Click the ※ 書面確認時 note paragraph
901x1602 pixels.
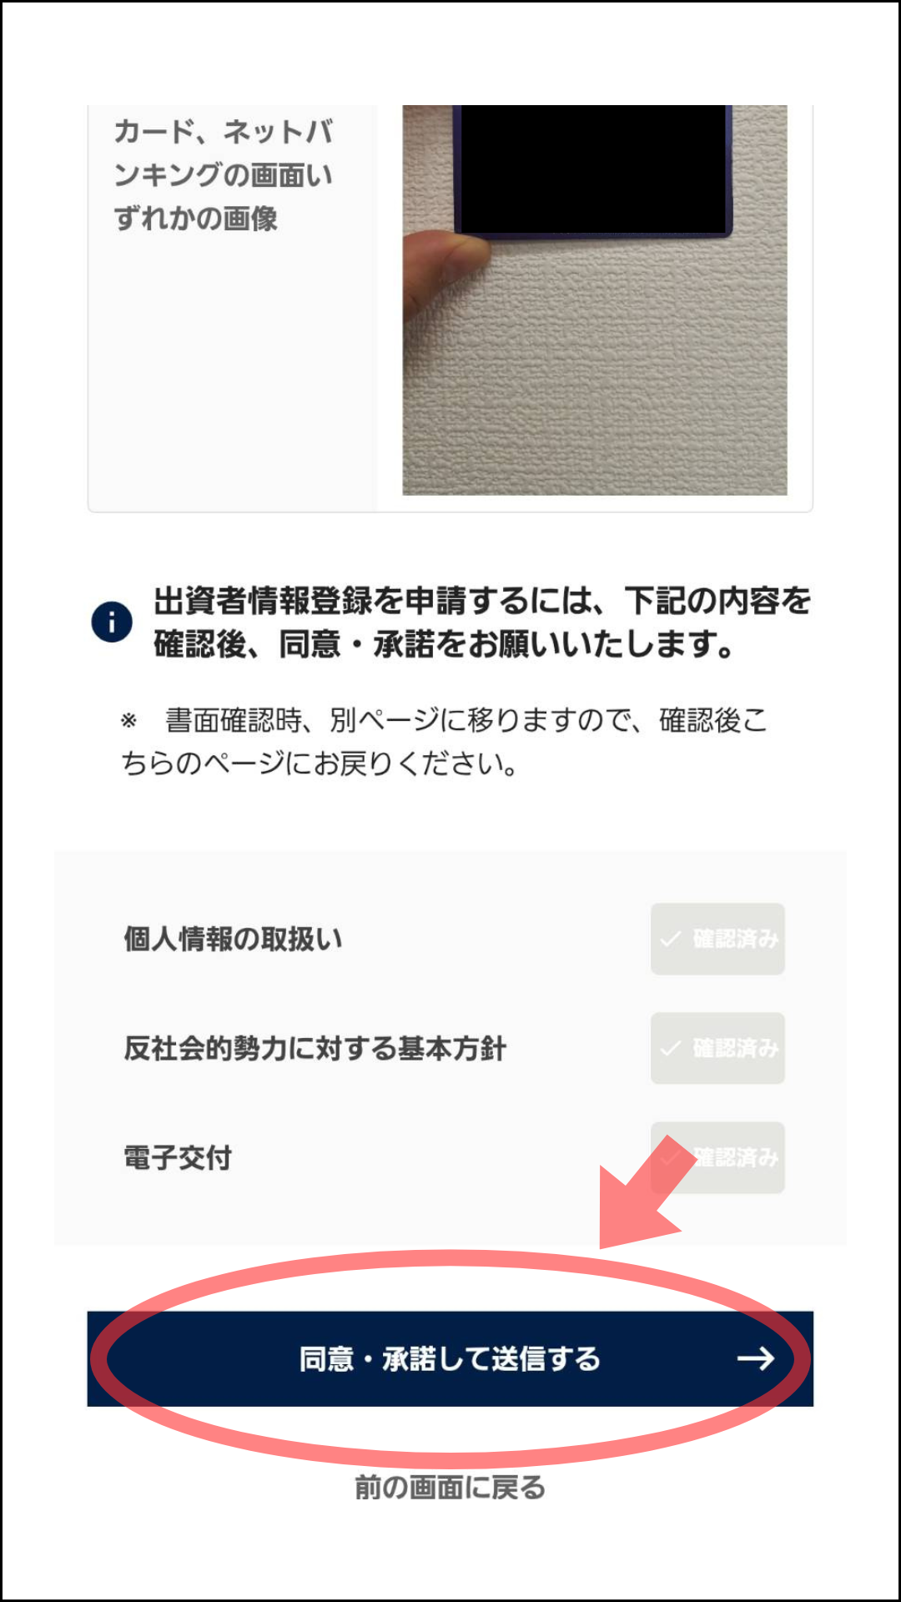tap(445, 741)
